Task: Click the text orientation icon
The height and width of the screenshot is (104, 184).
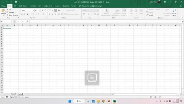Action: click(59, 10)
